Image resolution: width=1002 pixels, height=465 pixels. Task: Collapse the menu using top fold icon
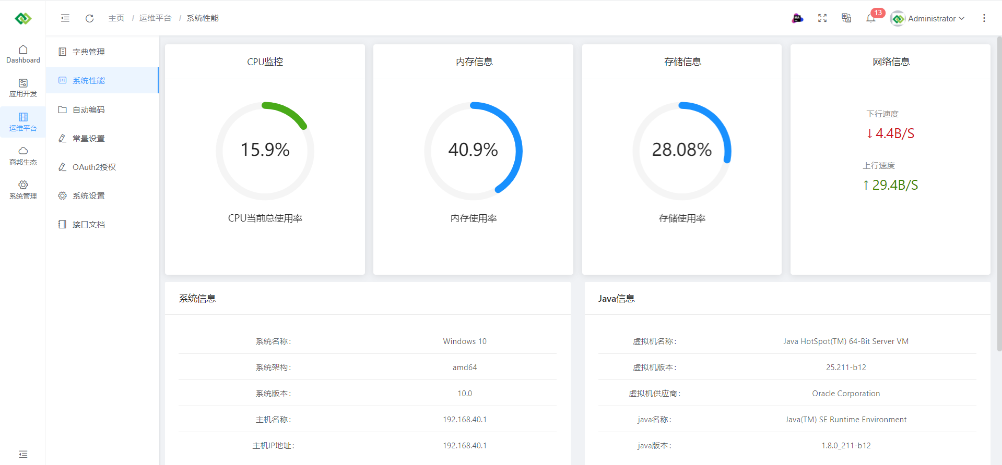(65, 18)
